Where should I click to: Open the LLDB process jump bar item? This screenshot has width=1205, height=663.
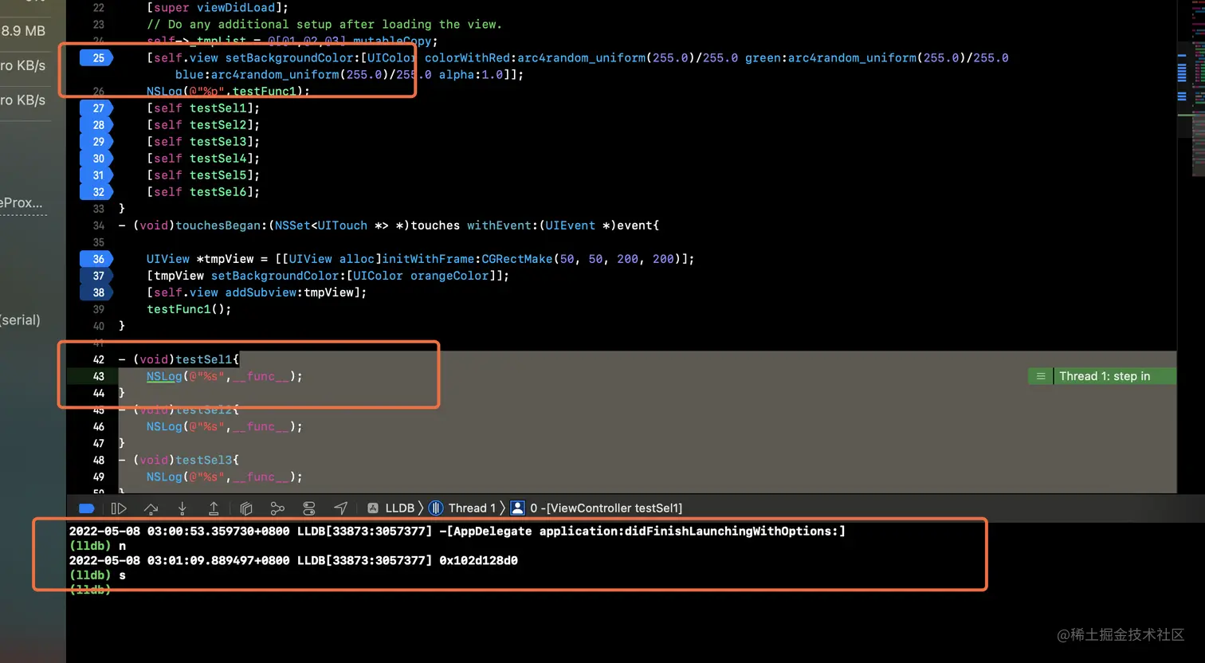391,508
